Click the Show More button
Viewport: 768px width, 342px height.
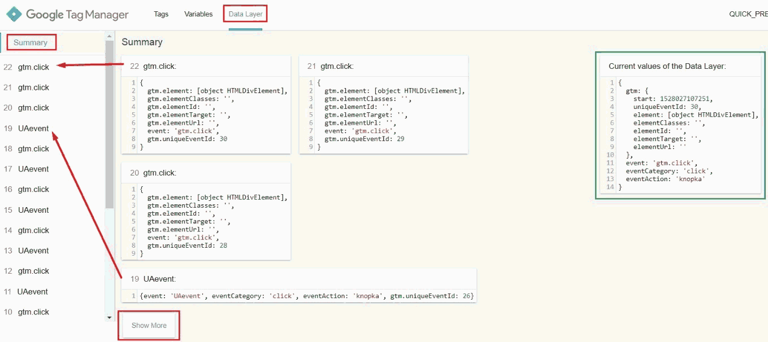tap(149, 326)
